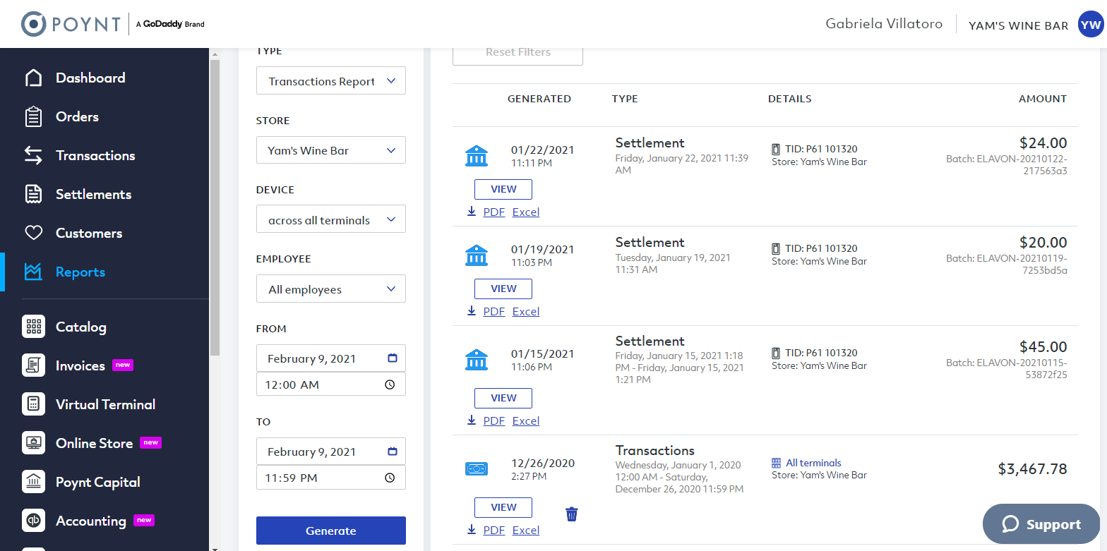Click the To time field 11:59 PM
Viewport: 1107px width, 551px height.
(x=331, y=478)
